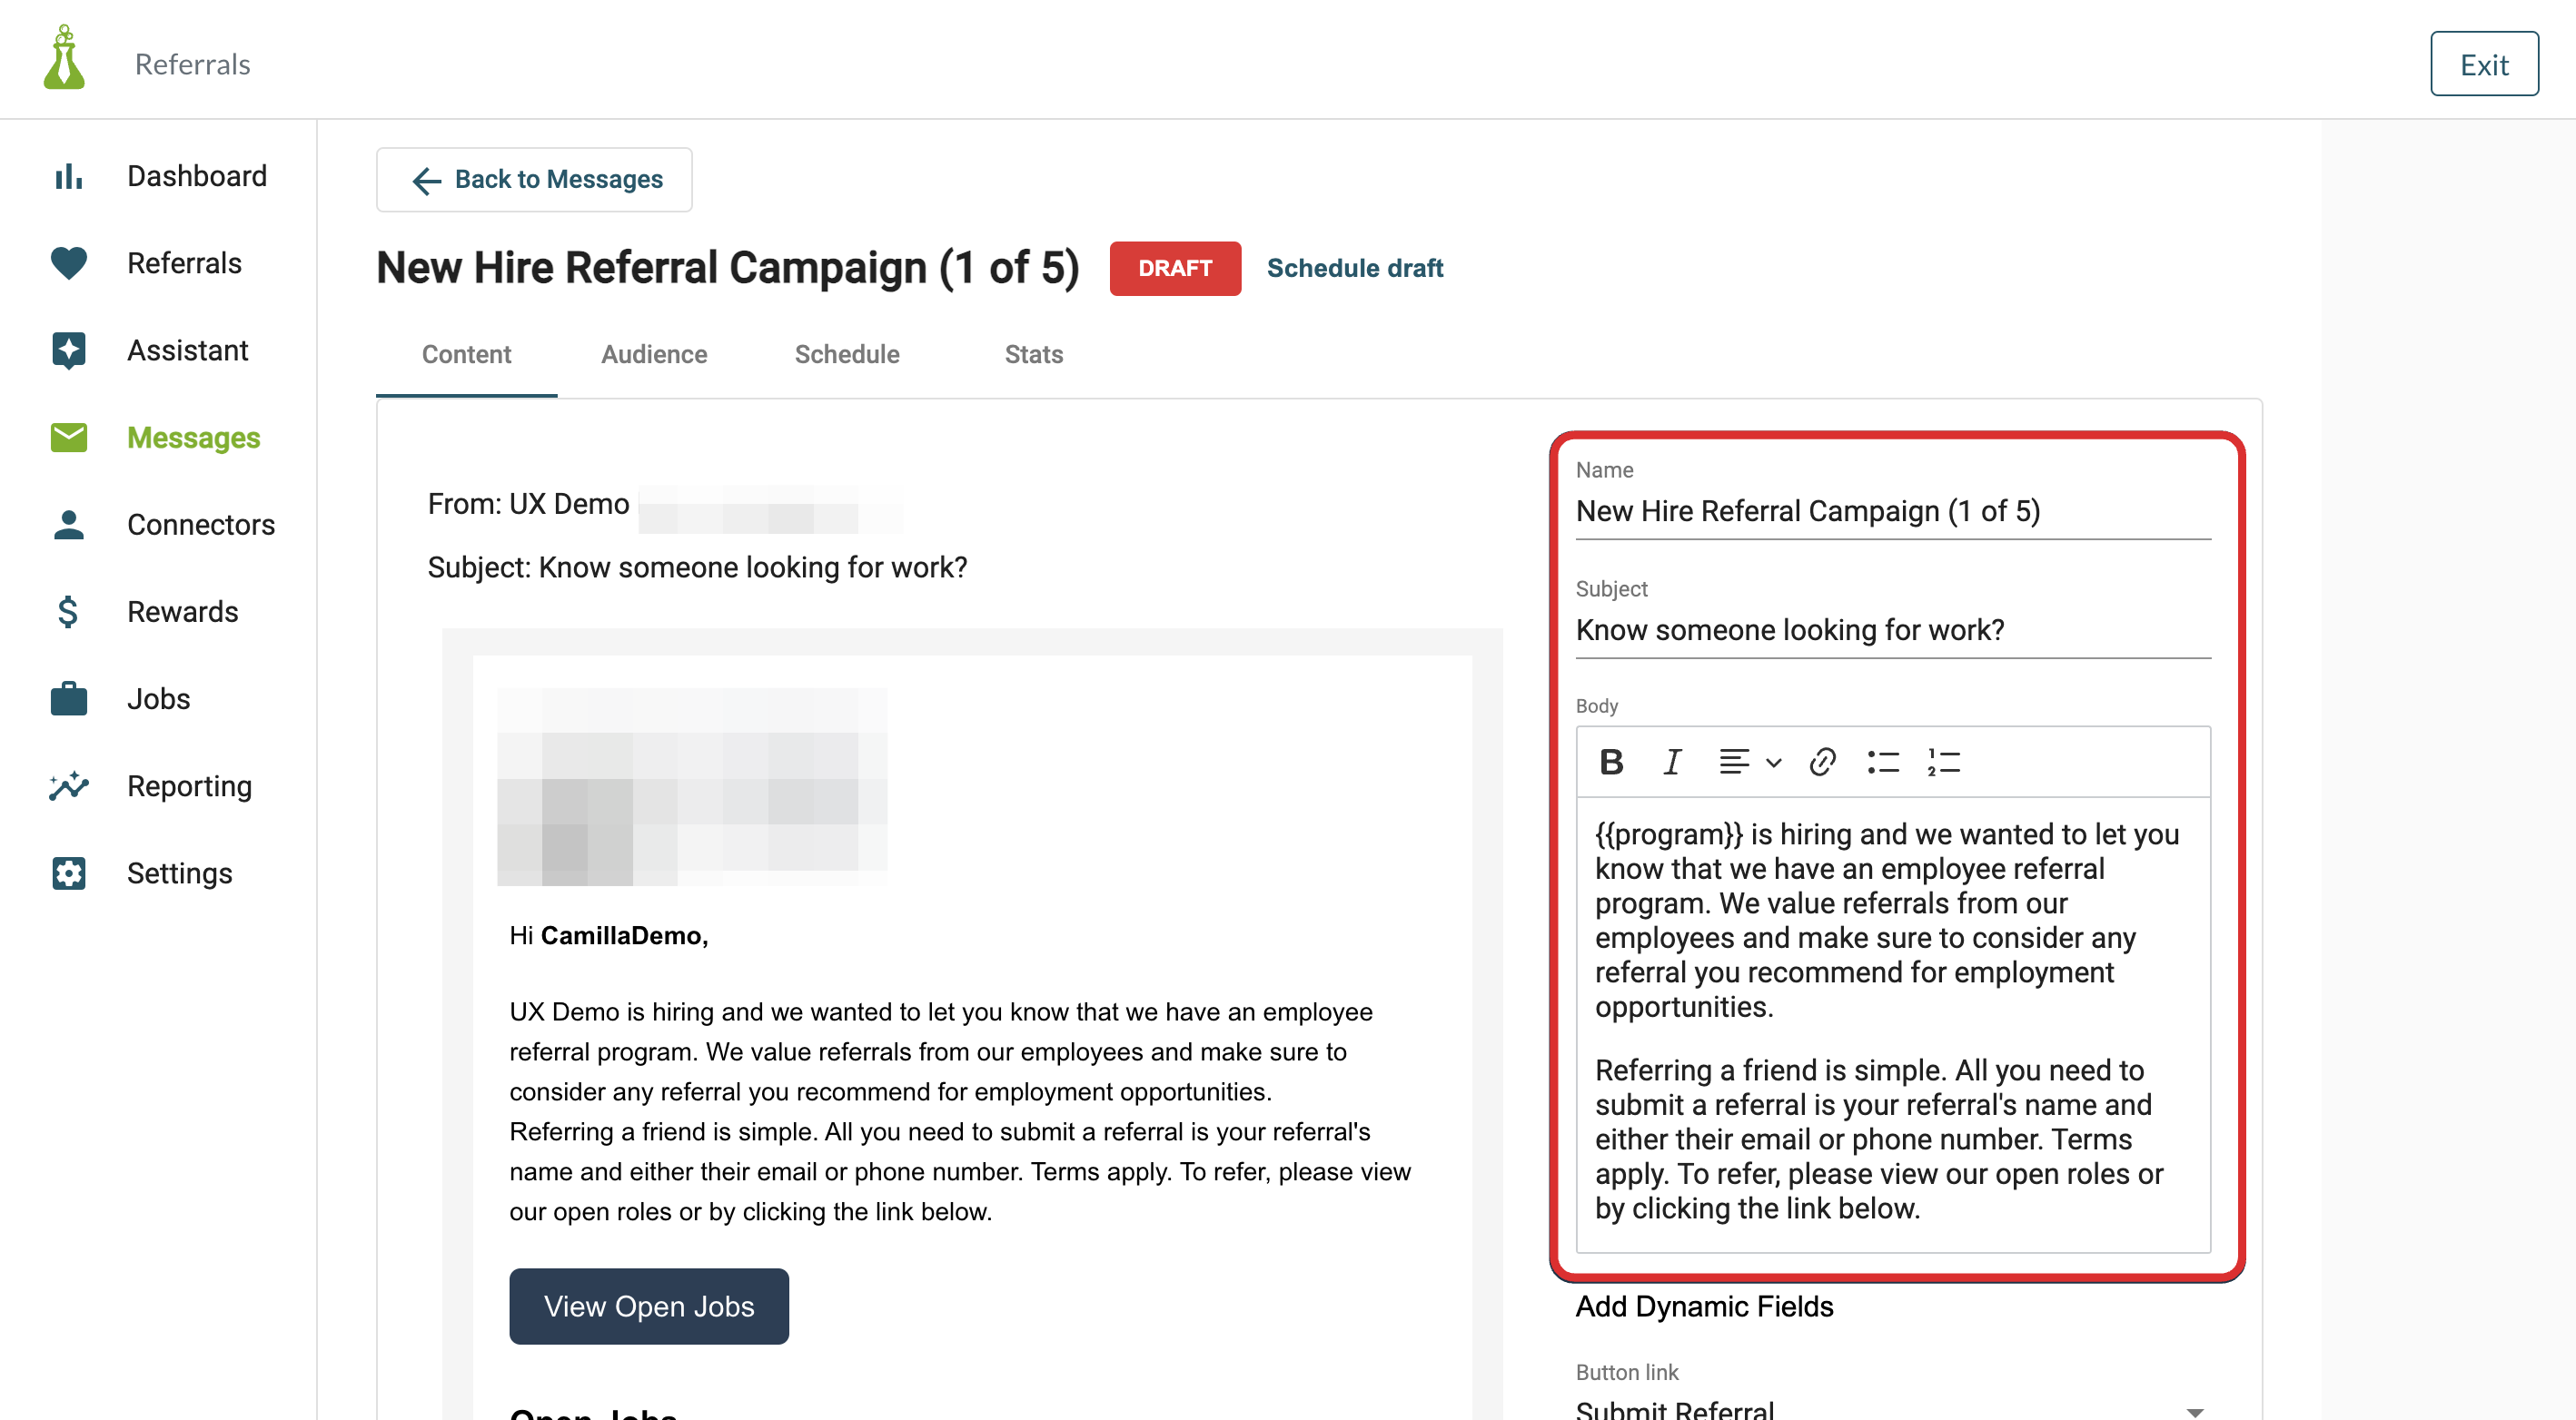
Task: Open Rewards via the dollar icon
Action: point(68,612)
